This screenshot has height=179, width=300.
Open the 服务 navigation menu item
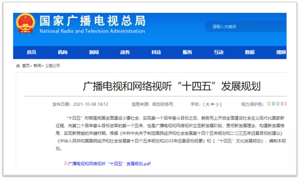pos(187,52)
